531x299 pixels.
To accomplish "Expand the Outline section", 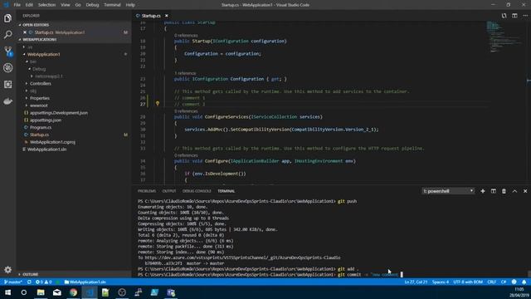I will click(30, 274).
